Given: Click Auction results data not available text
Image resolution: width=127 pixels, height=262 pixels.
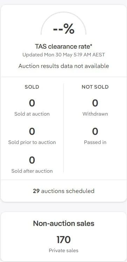Looking at the screenshot, I should coord(64,66).
